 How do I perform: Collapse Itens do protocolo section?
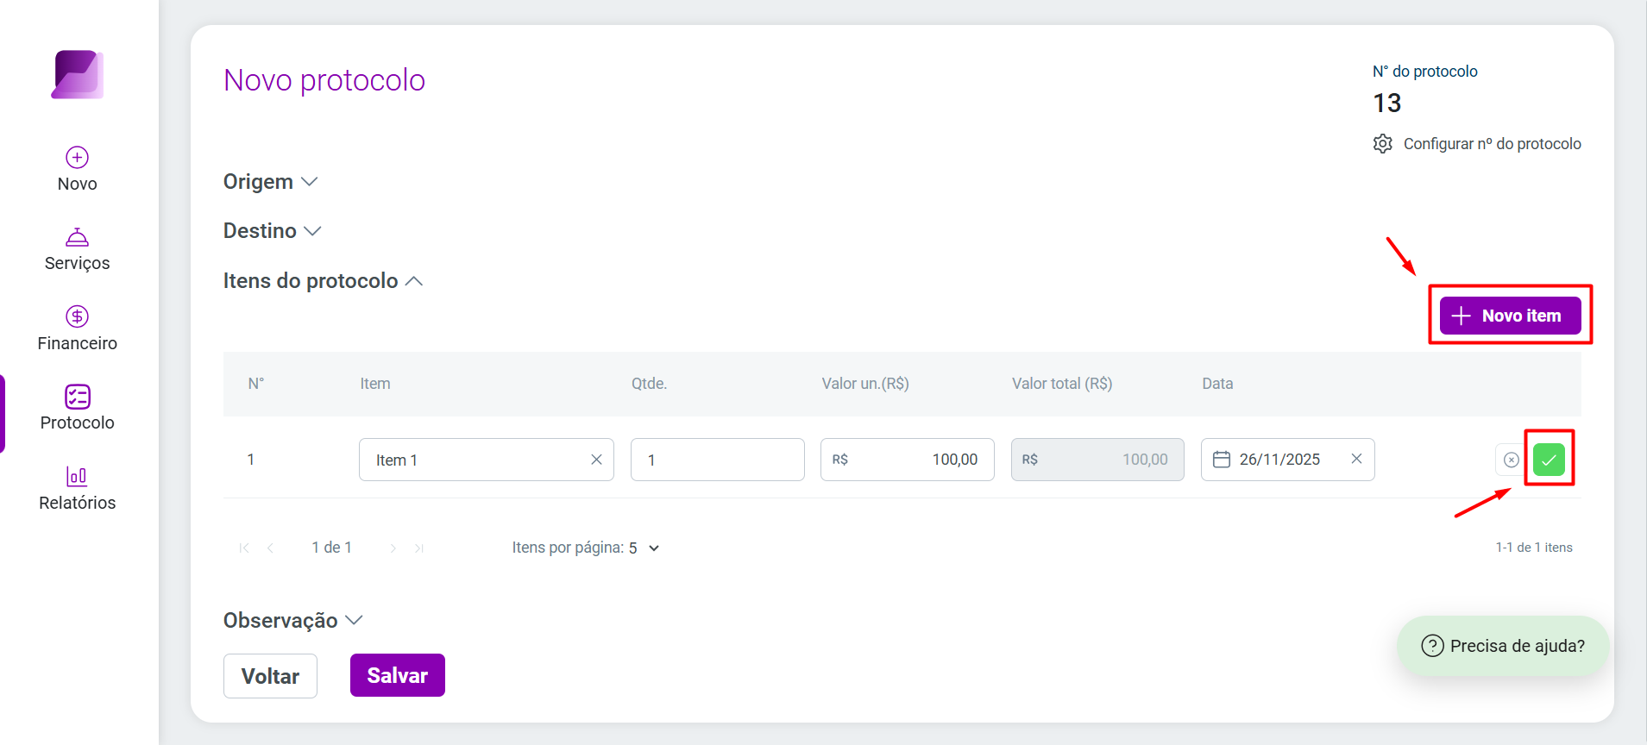click(324, 281)
